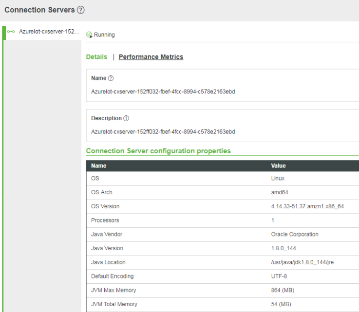The height and width of the screenshot is (312, 359).
Task: Select the Java Location row label
Action: [108, 262]
